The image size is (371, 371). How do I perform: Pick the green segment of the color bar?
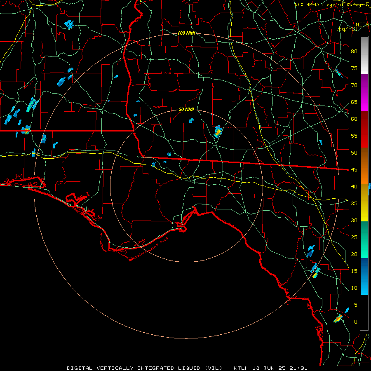tap(364, 240)
